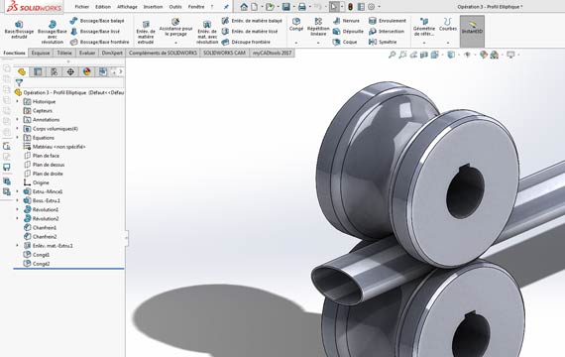The image size is (565, 357).
Task: Pin the menu bar with pushpin
Action: [226, 7]
